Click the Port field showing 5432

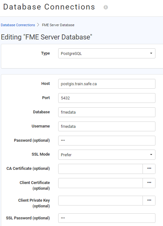tap(107, 98)
